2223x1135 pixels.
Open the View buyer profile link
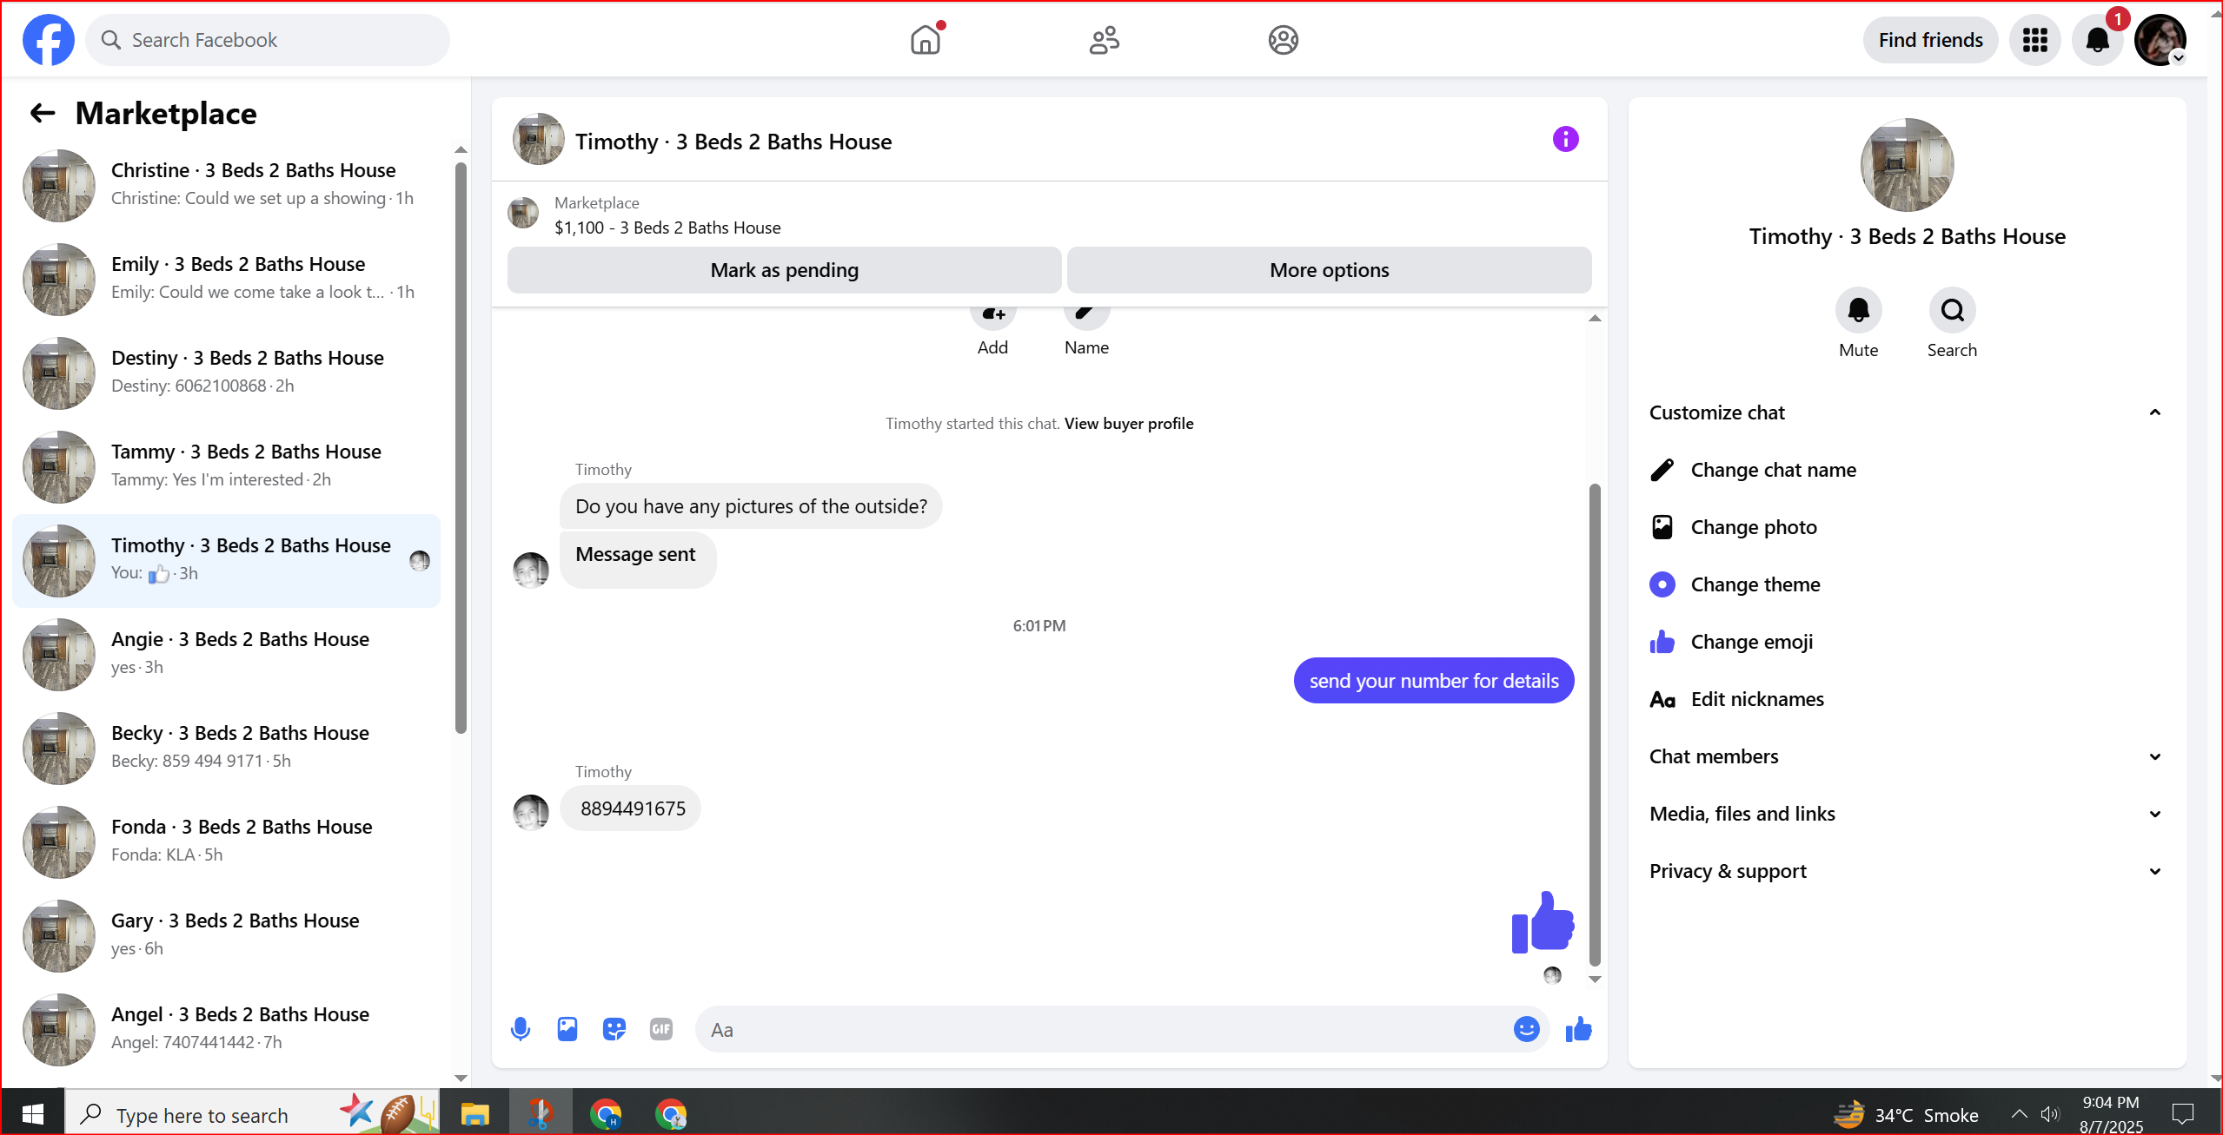(x=1129, y=423)
